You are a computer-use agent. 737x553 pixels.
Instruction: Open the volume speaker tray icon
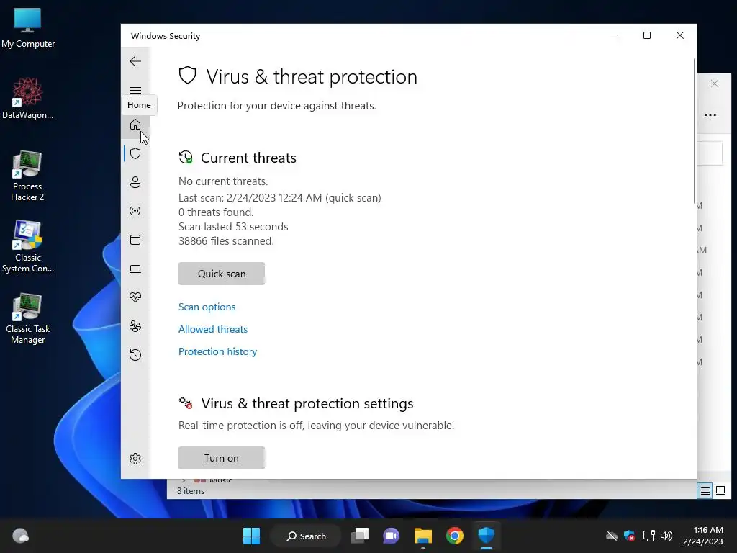coord(666,536)
